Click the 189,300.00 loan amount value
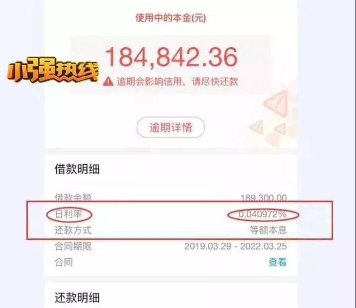 click(x=264, y=198)
